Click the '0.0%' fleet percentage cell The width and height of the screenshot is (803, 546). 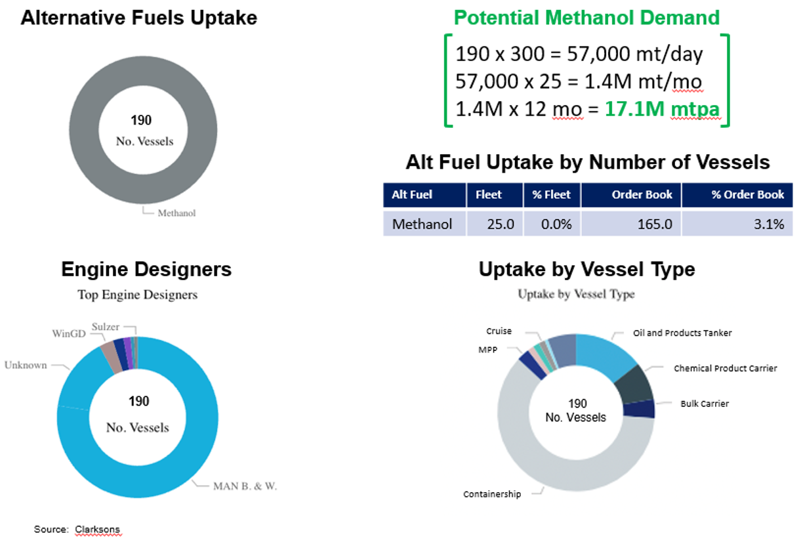click(x=552, y=224)
